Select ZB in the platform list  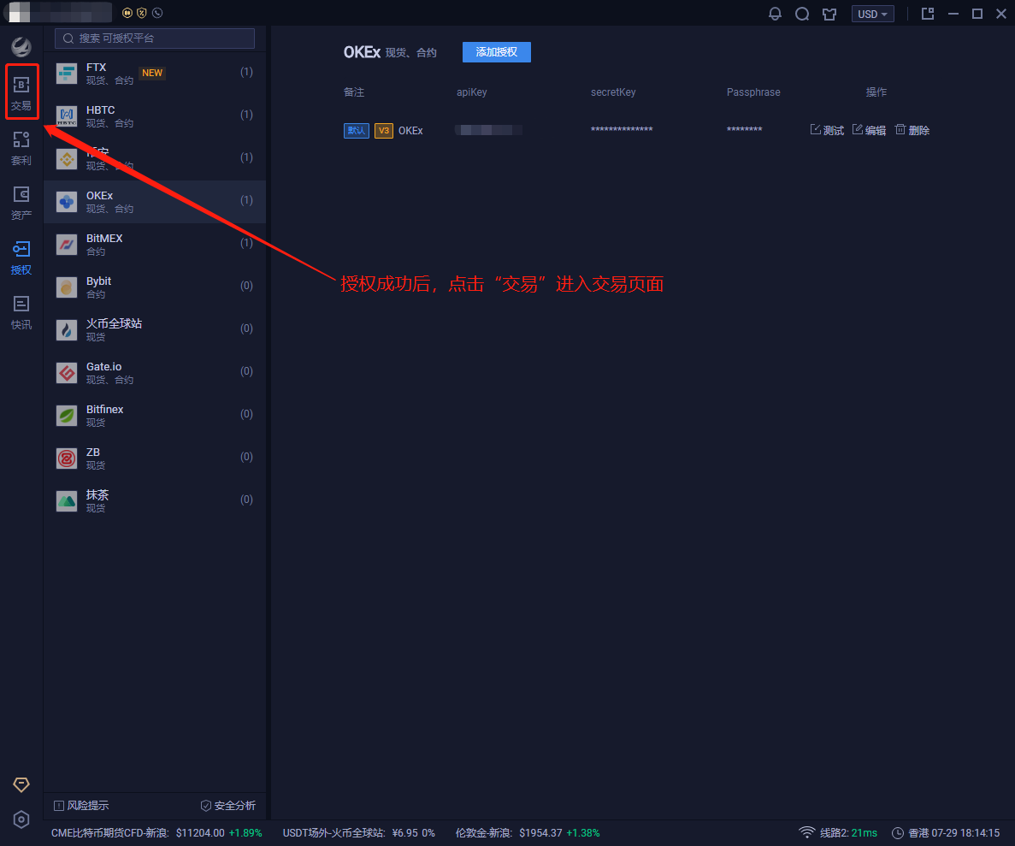coord(155,458)
